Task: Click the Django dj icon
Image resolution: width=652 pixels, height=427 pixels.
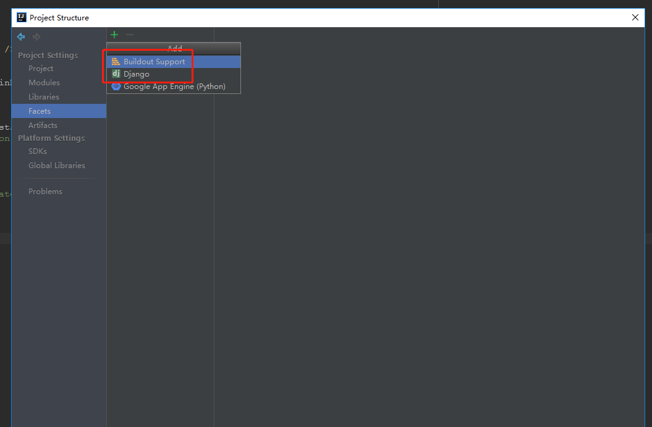Action: point(116,74)
